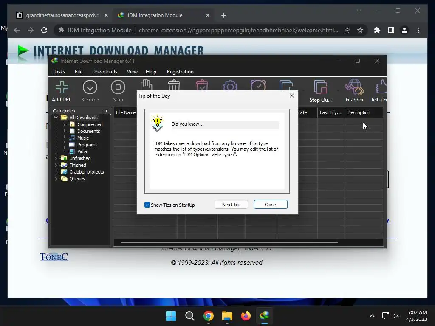Click the Description column header

(x=364, y=112)
